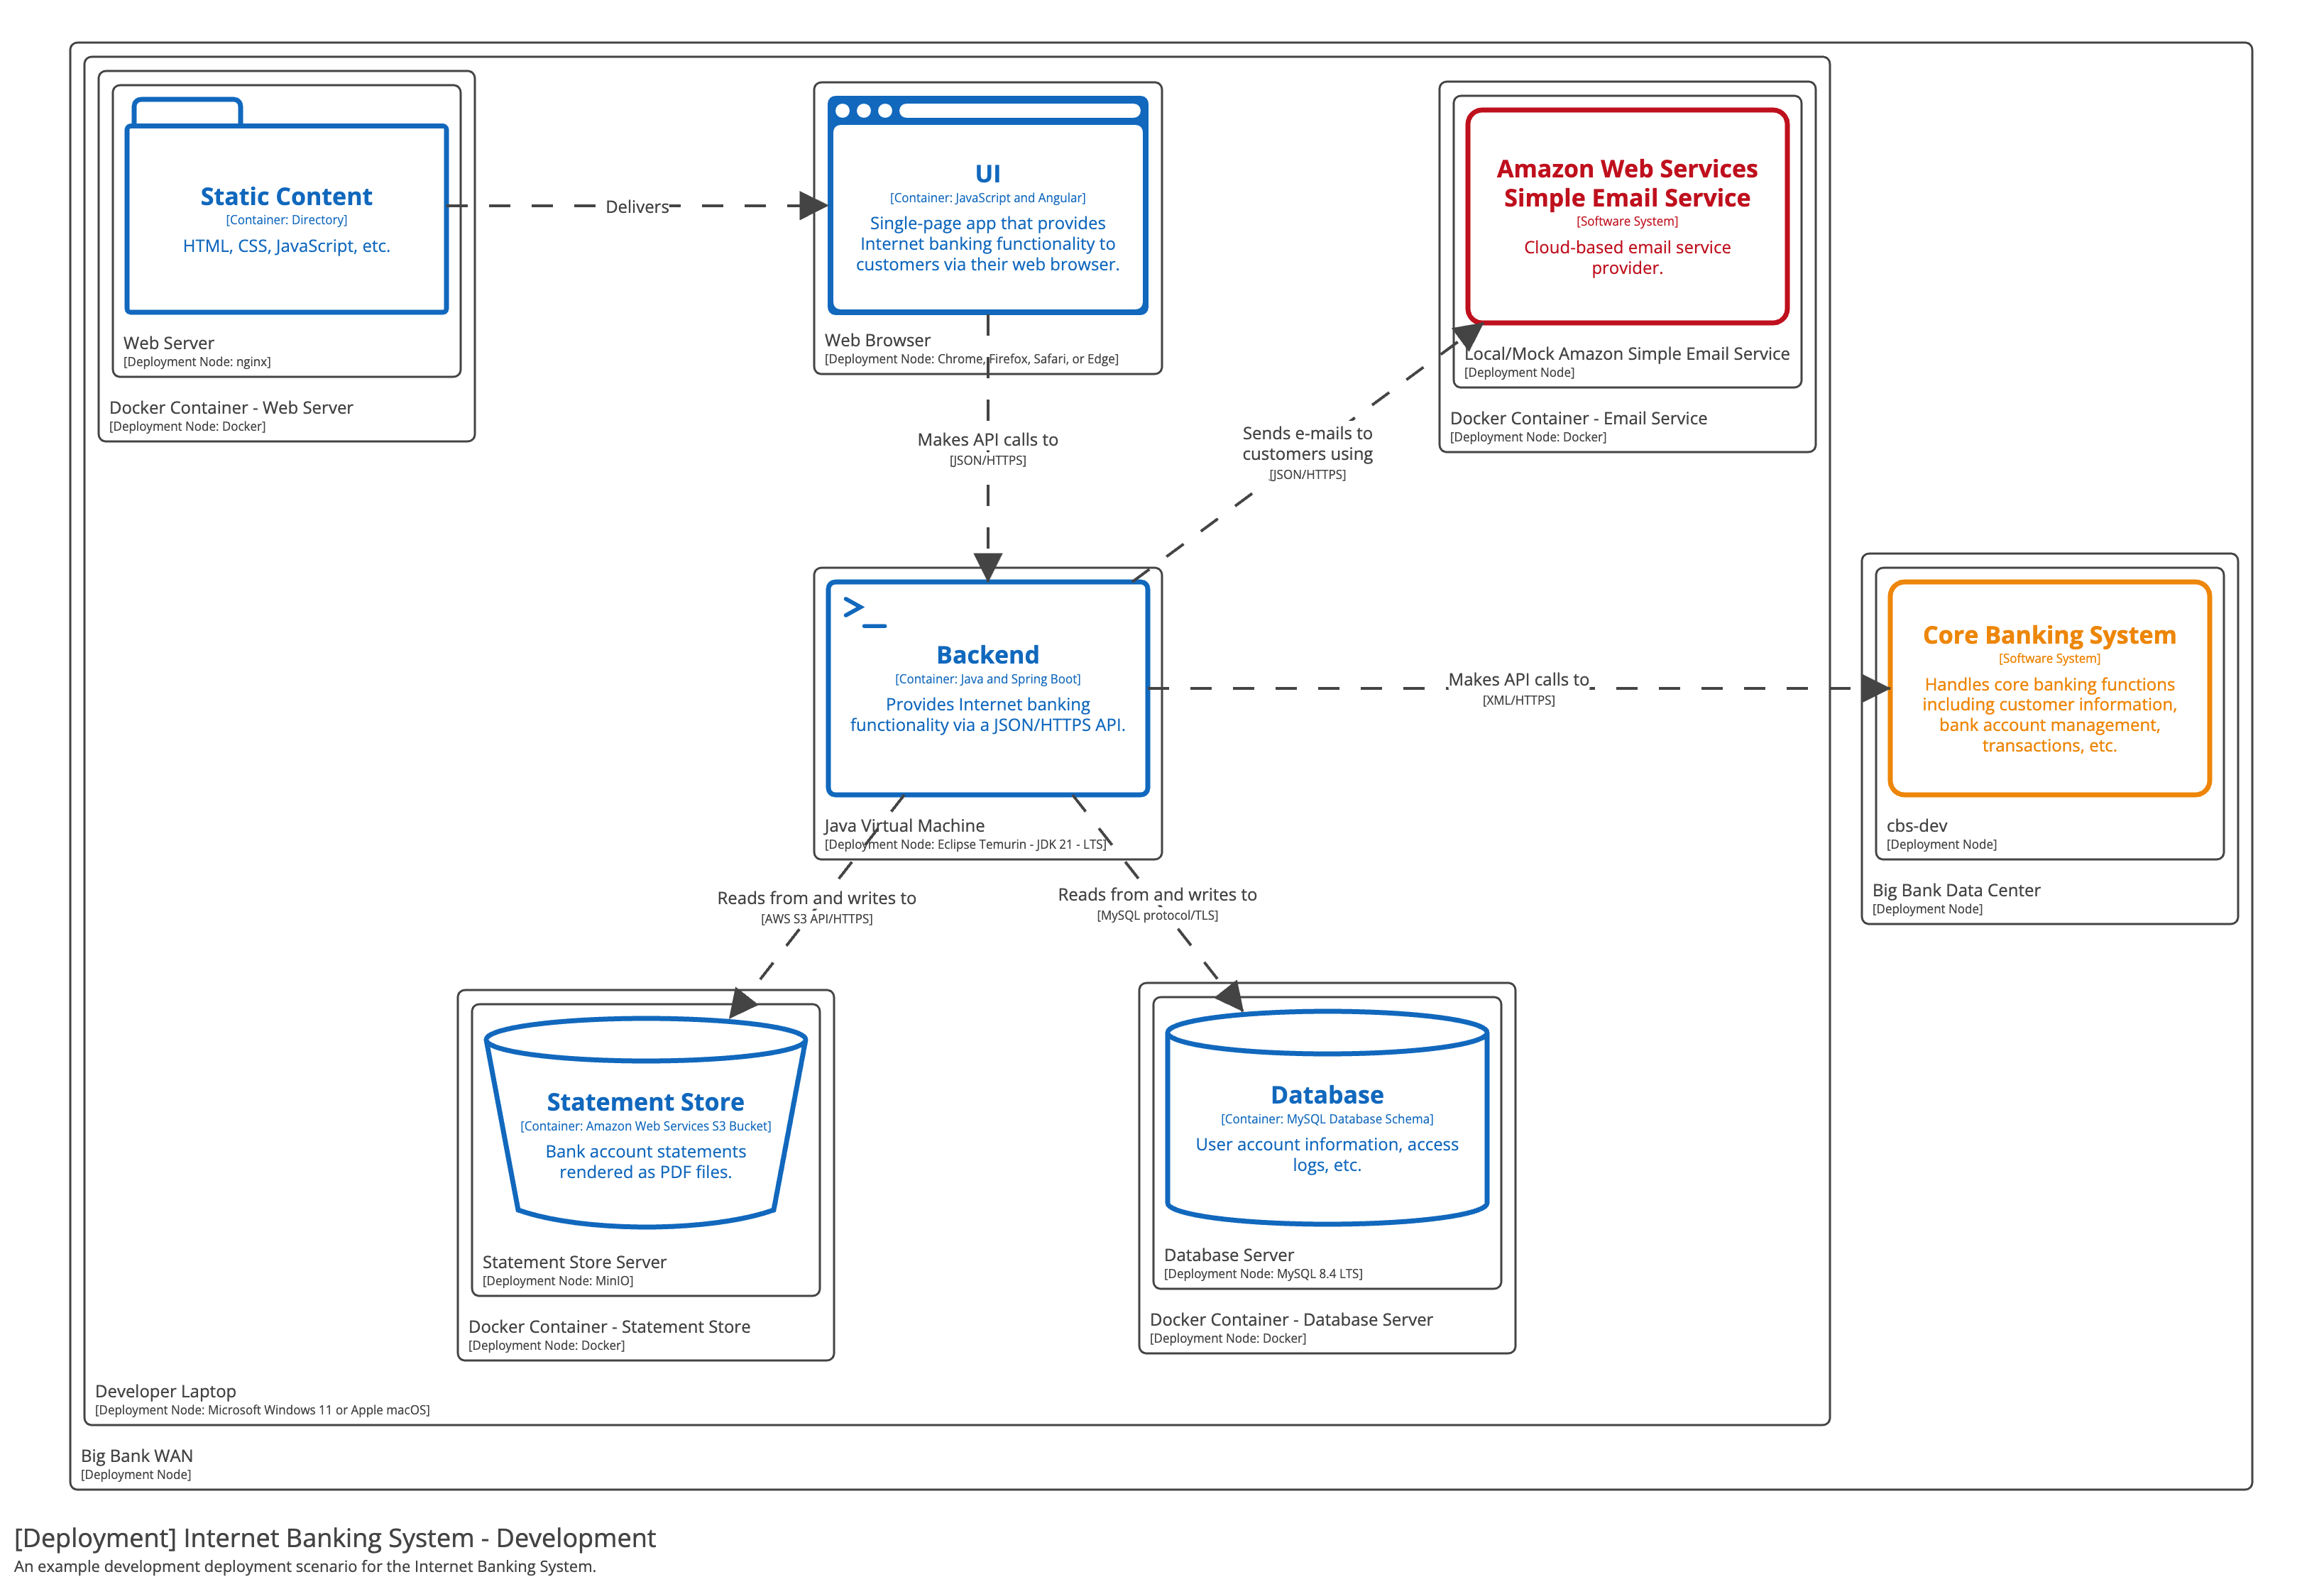Screen dimensions: 2324x1589
Task: Click '[Deployment Node: MinIO]' text
Action: pos(558,1281)
